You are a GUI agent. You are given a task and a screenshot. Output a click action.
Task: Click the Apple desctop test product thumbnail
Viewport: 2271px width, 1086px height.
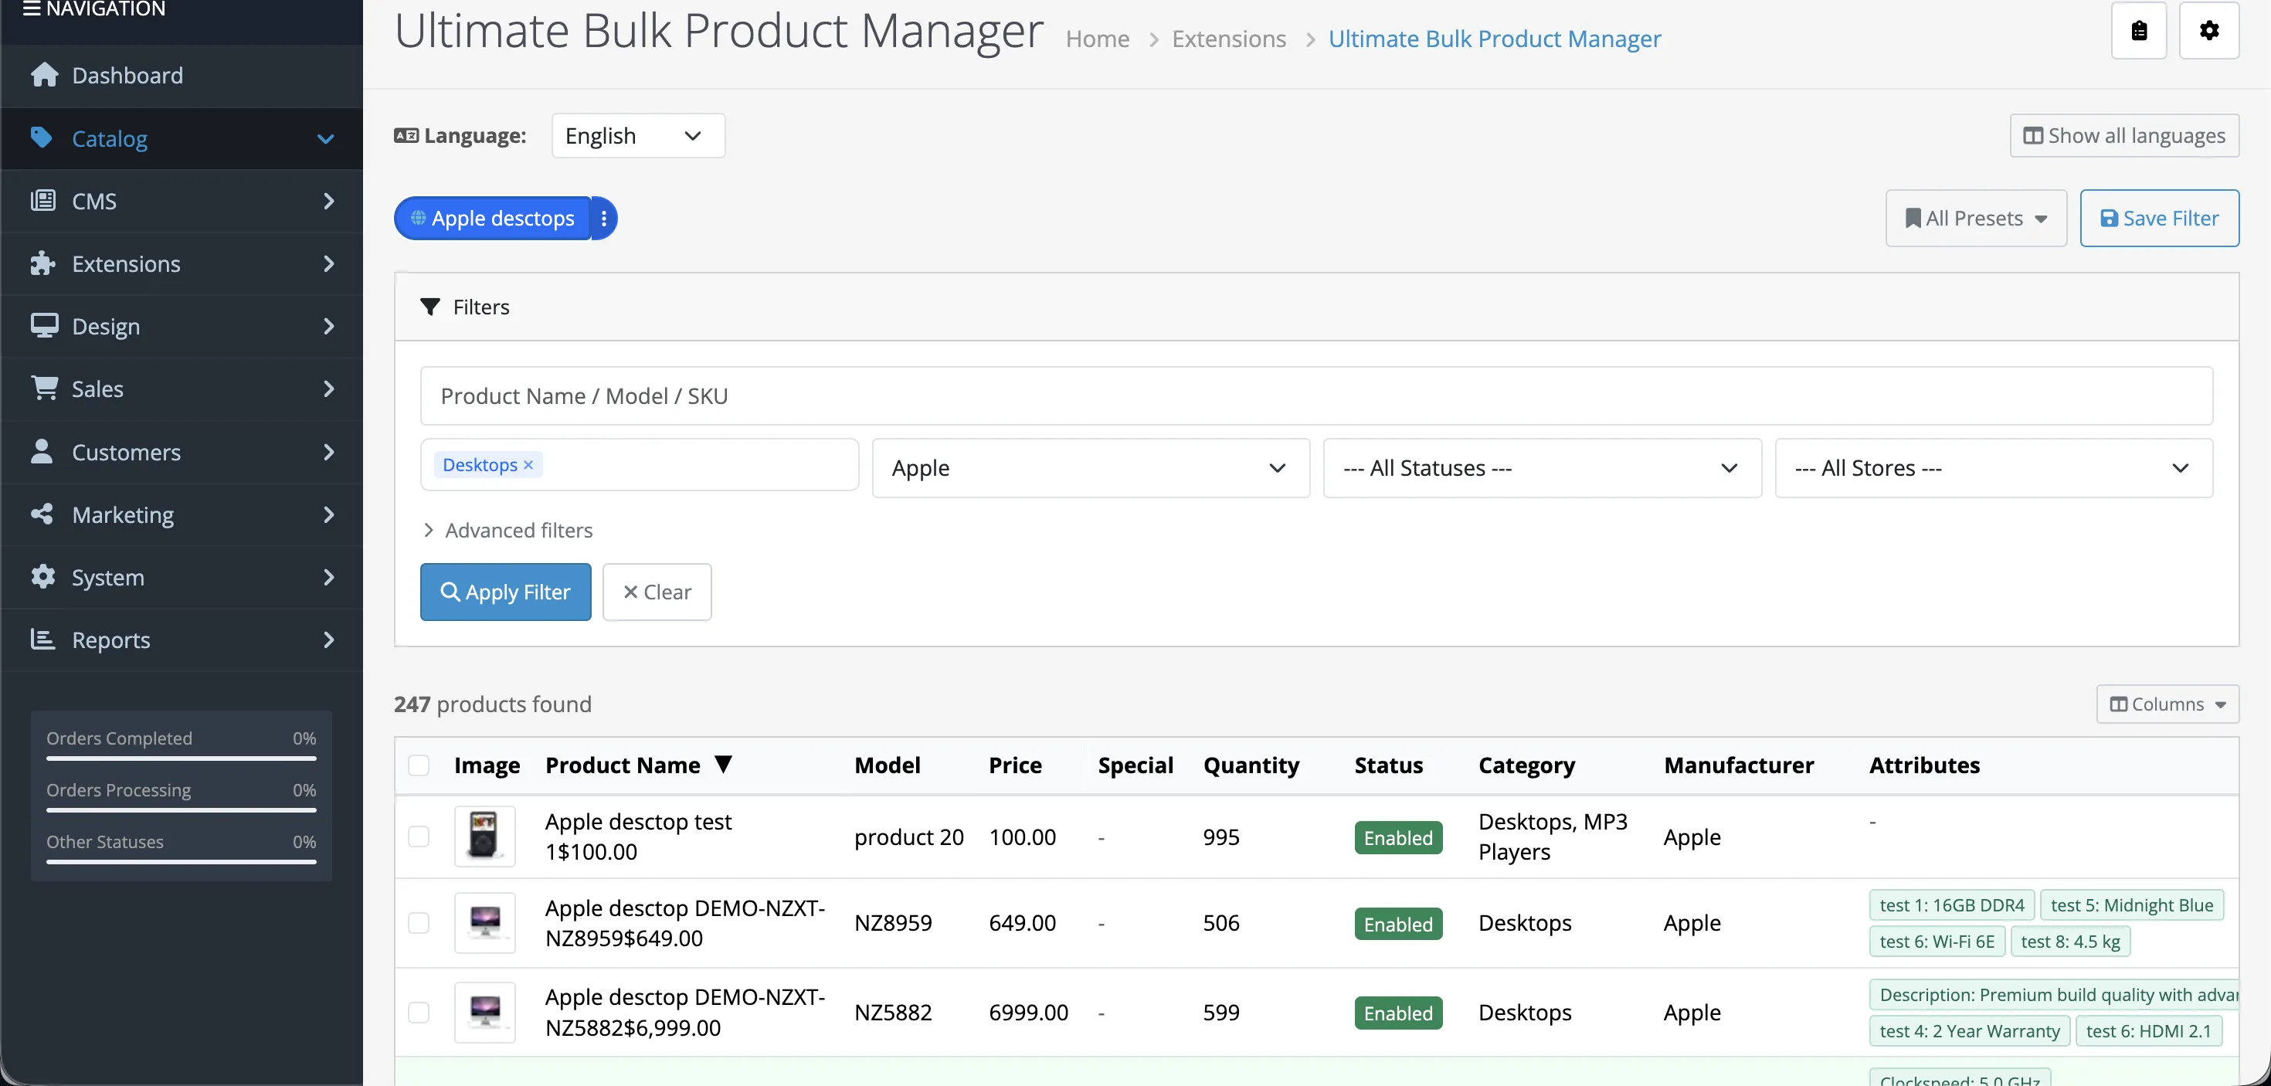[485, 837]
